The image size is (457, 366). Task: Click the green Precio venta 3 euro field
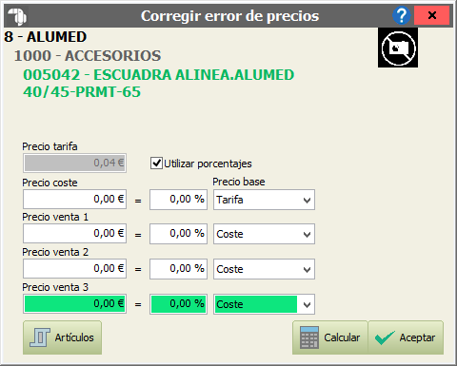click(74, 304)
